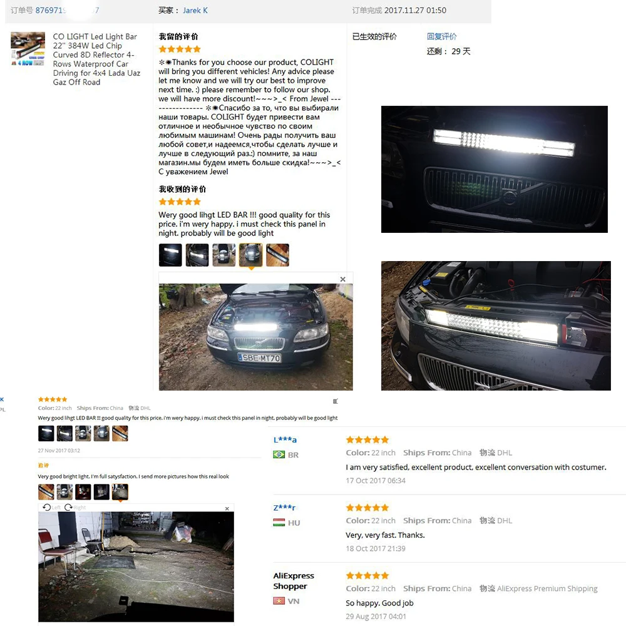Select the fifth thumbnail showing bar on wood
626x626 pixels.
click(277, 255)
